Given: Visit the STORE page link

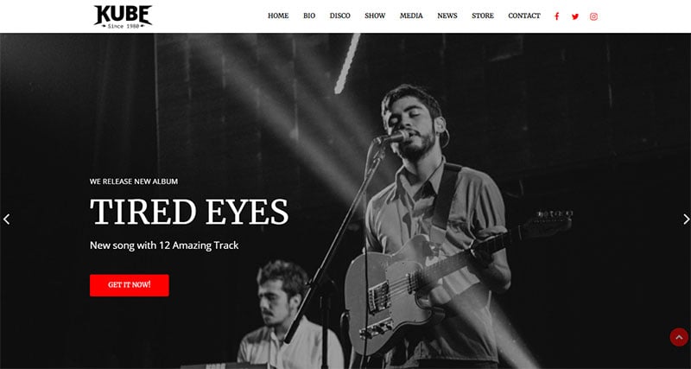Looking at the screenshot, I should [483, 16].
